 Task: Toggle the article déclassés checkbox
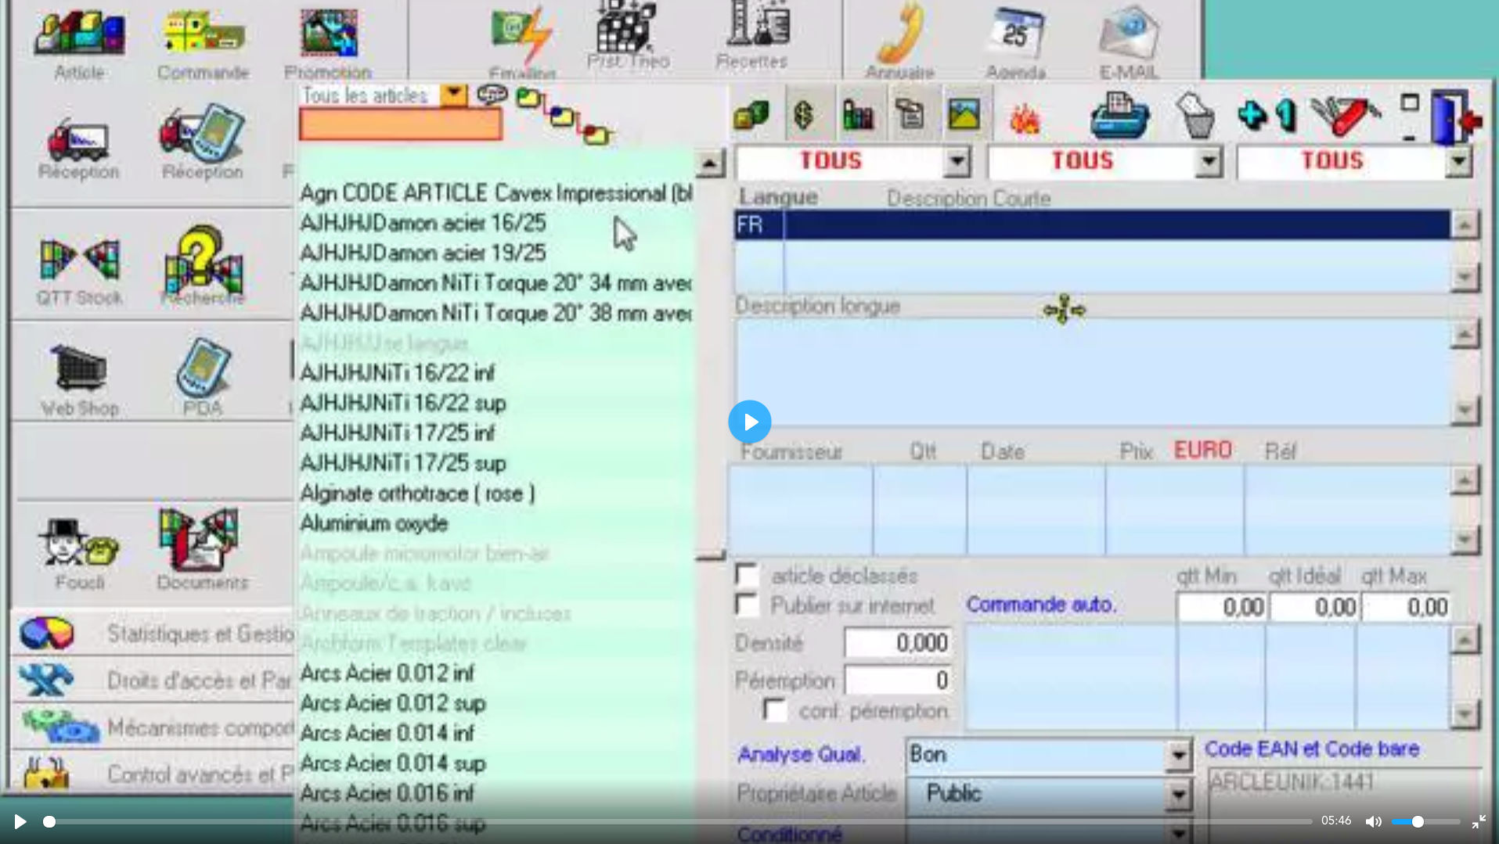[747, 576]
